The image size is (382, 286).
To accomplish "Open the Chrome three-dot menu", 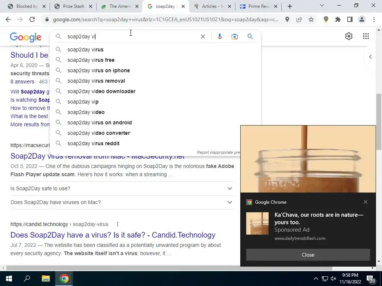I will (374, 19).
